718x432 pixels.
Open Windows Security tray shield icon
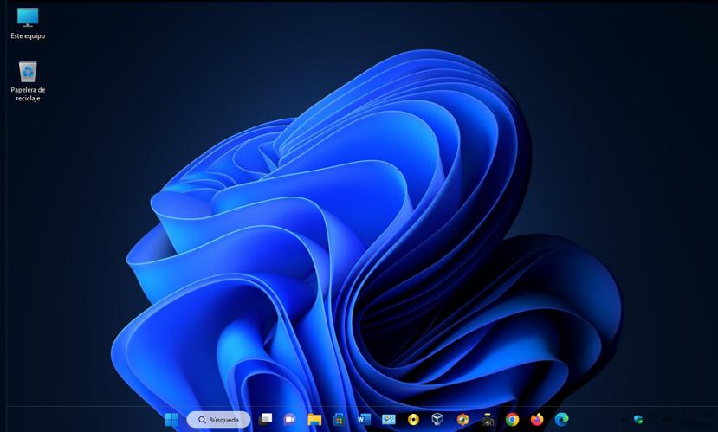(x=638, y=419)
